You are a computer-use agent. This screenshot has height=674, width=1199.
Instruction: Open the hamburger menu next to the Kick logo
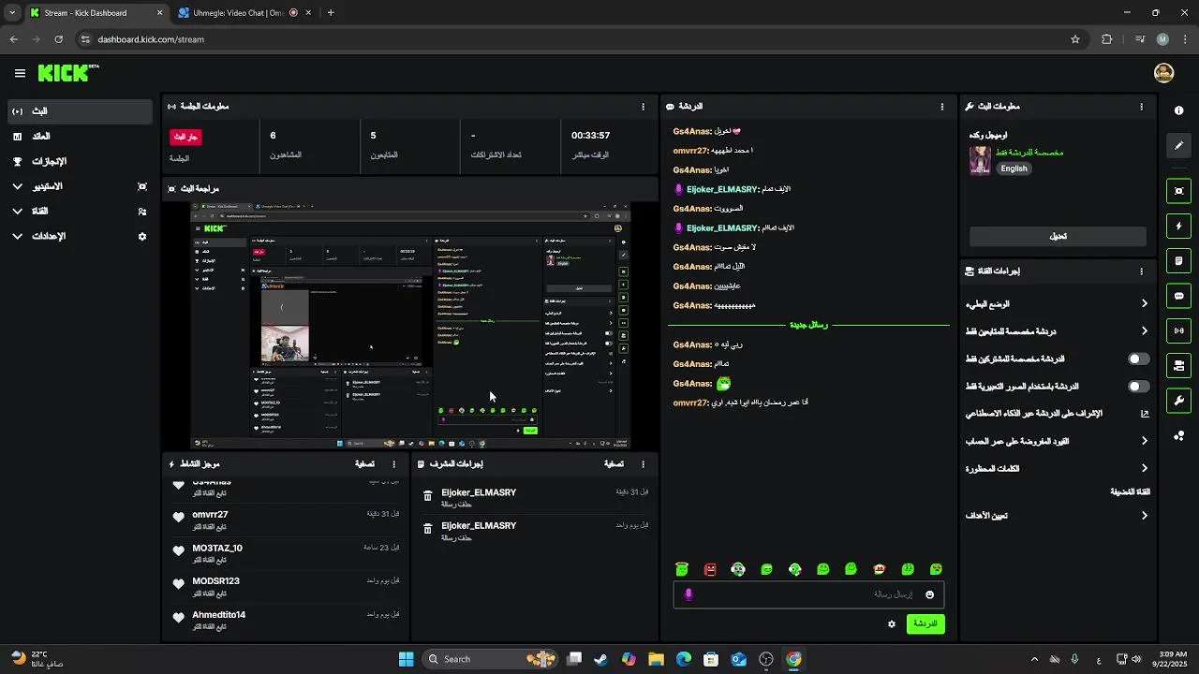20,73
